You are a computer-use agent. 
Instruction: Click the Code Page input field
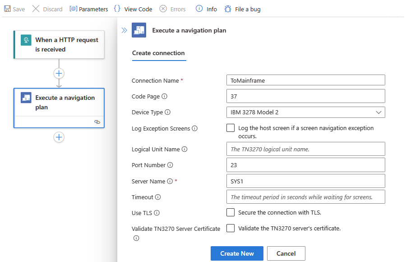click(x=306, y=96)
